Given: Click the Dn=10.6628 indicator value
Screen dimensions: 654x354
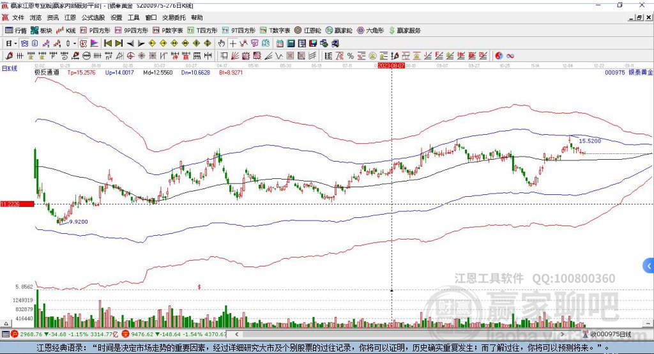Looking at the screenshot, I should [x=195, y=72].
